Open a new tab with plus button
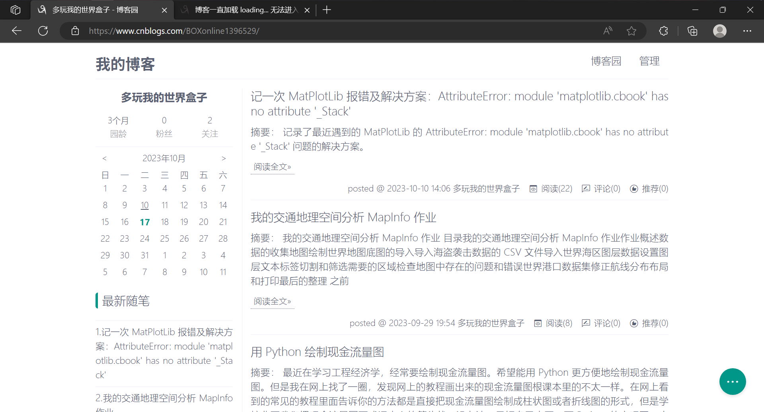This screenshot has height=412, width=764. tap(327, 10)
